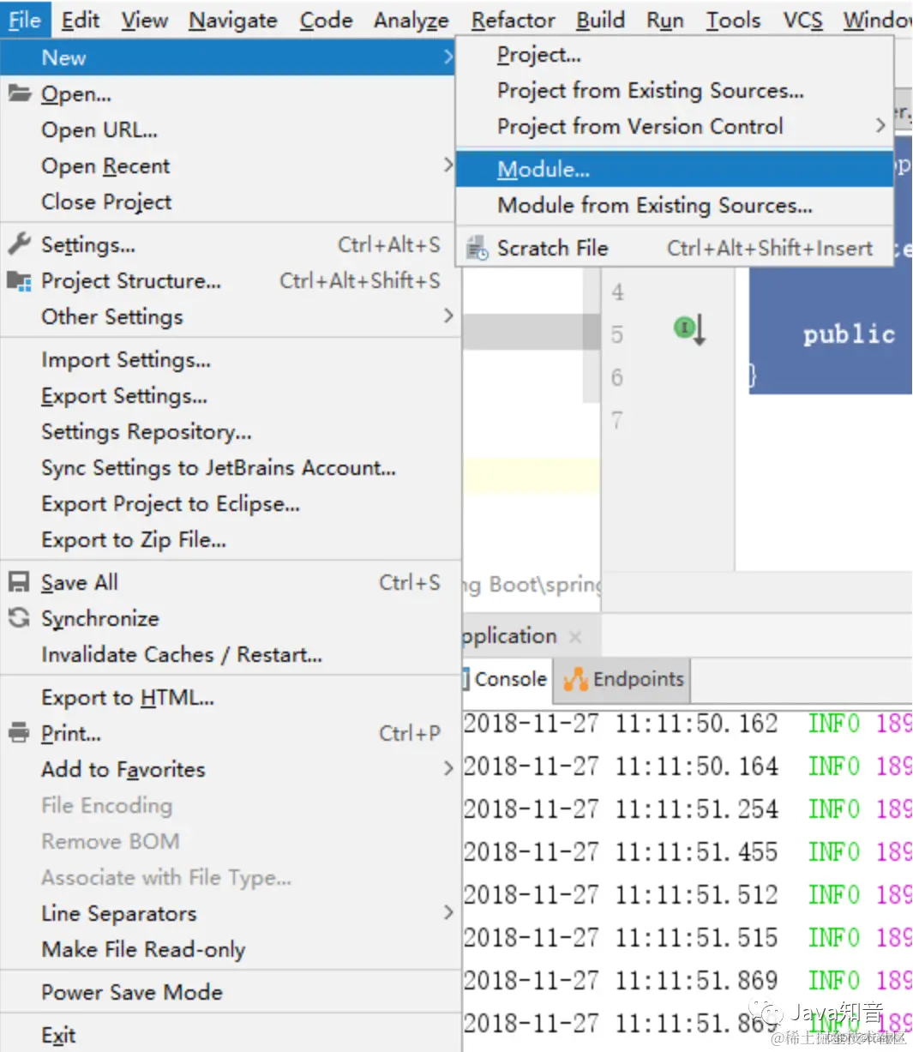The width and height of the screenshot is (913, 1052).
Task: Open the Navigate menu
Action: click(x=233, y=20)
